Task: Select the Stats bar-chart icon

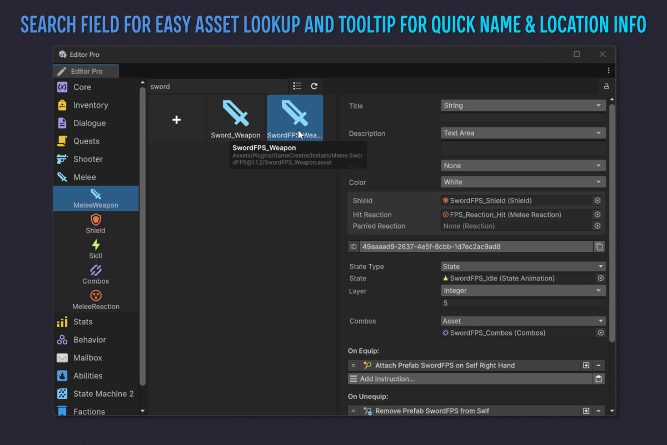Action: pos(62,322)
